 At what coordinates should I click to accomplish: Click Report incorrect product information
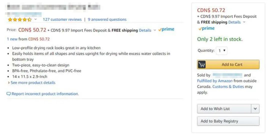(45, 94)
